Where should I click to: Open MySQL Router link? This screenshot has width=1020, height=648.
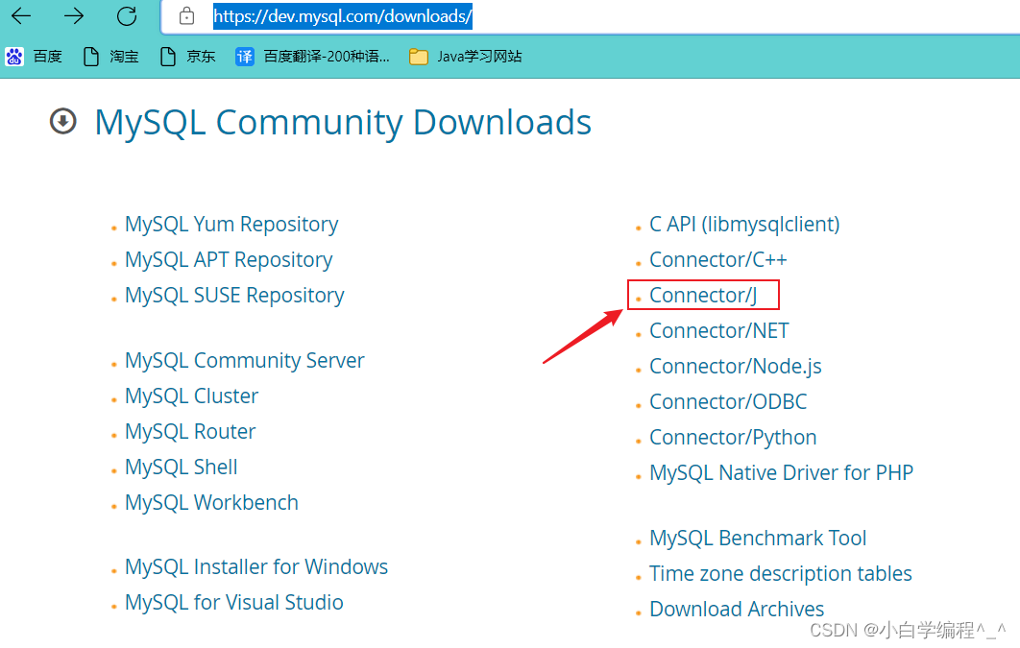coord(190,432)
